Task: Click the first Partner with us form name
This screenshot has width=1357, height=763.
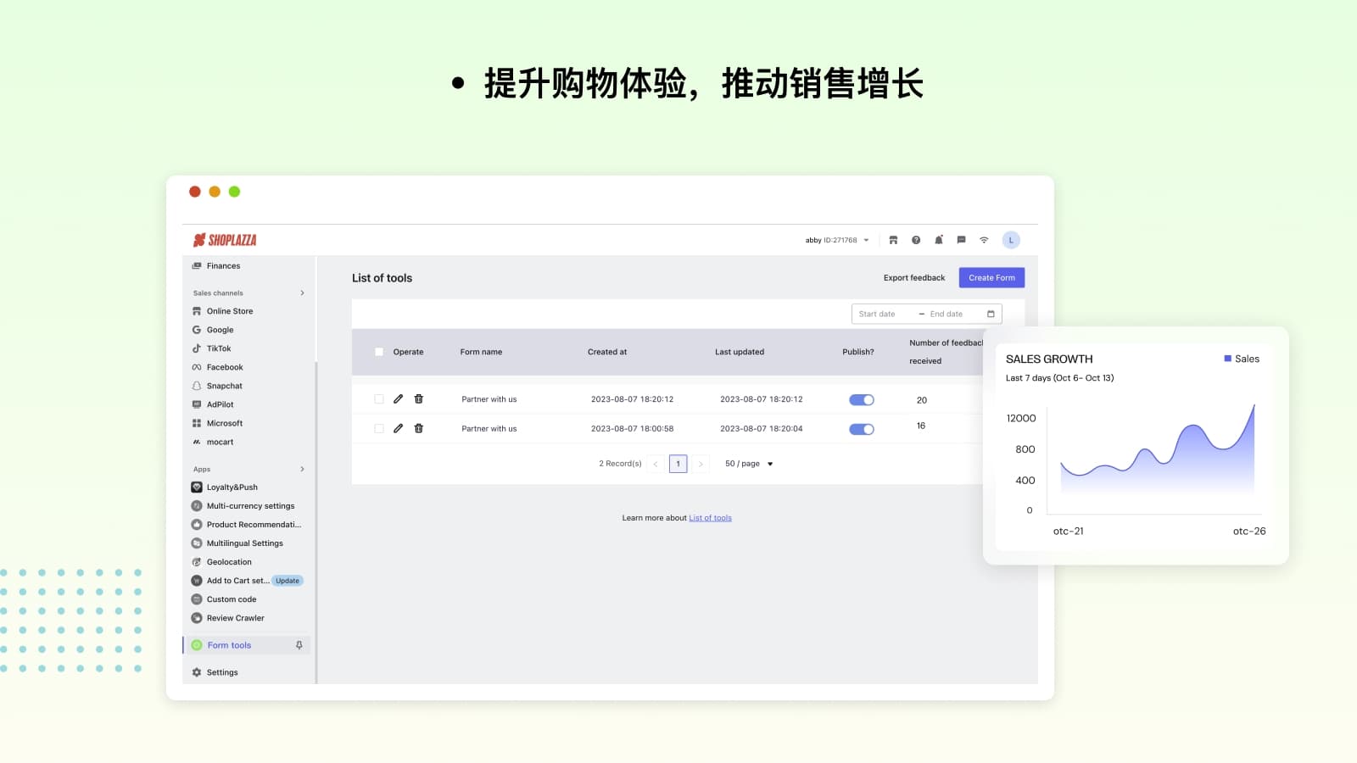Action: (489, 399)
